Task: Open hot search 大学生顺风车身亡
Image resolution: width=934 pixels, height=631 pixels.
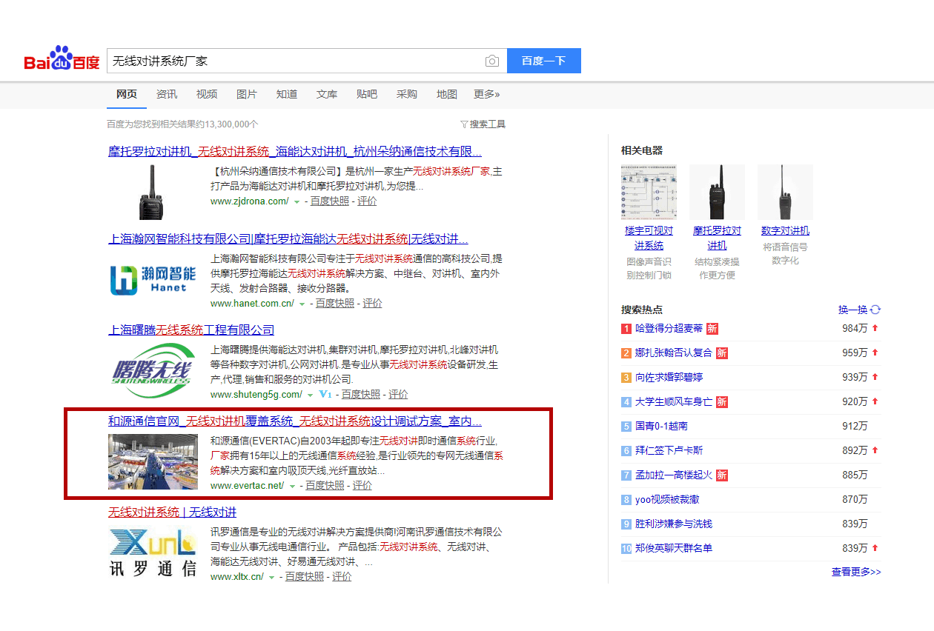Action: pyautogui.click(x=674, y=401)
